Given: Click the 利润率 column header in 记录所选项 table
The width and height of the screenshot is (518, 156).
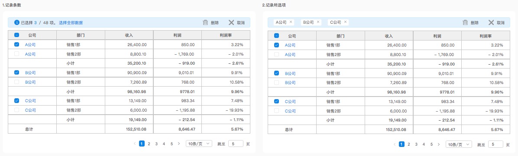Looking at the screenshot, I should point(486,35).
